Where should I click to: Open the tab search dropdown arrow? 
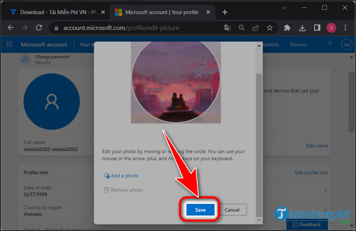[x=284, y=8]
